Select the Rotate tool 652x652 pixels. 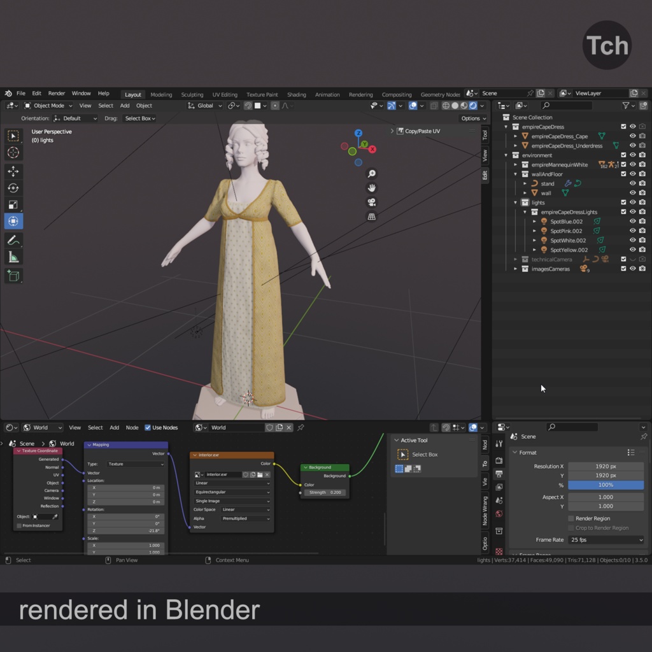(14, 187)
